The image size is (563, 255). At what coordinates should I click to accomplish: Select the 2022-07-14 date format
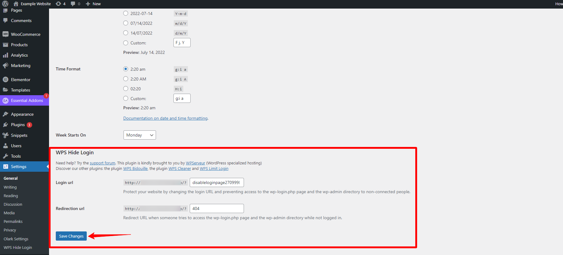pos(126,13)
